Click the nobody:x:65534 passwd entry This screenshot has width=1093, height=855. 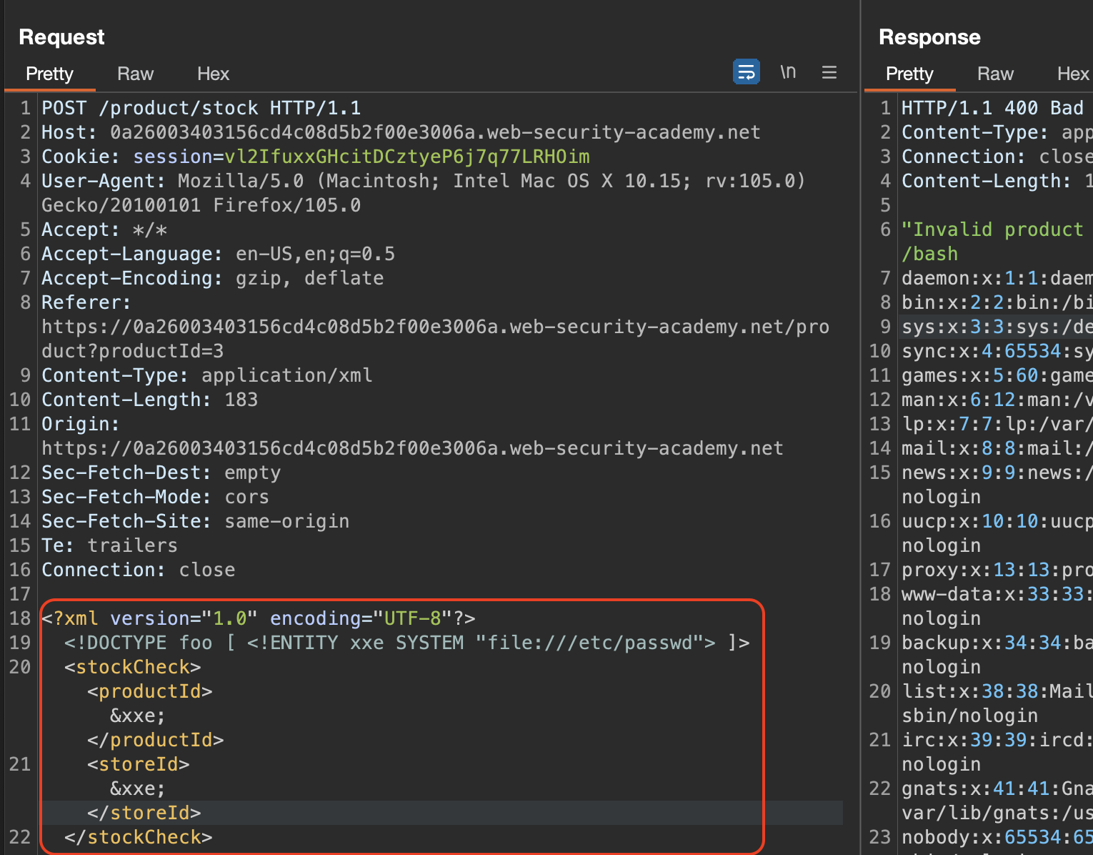997,838
